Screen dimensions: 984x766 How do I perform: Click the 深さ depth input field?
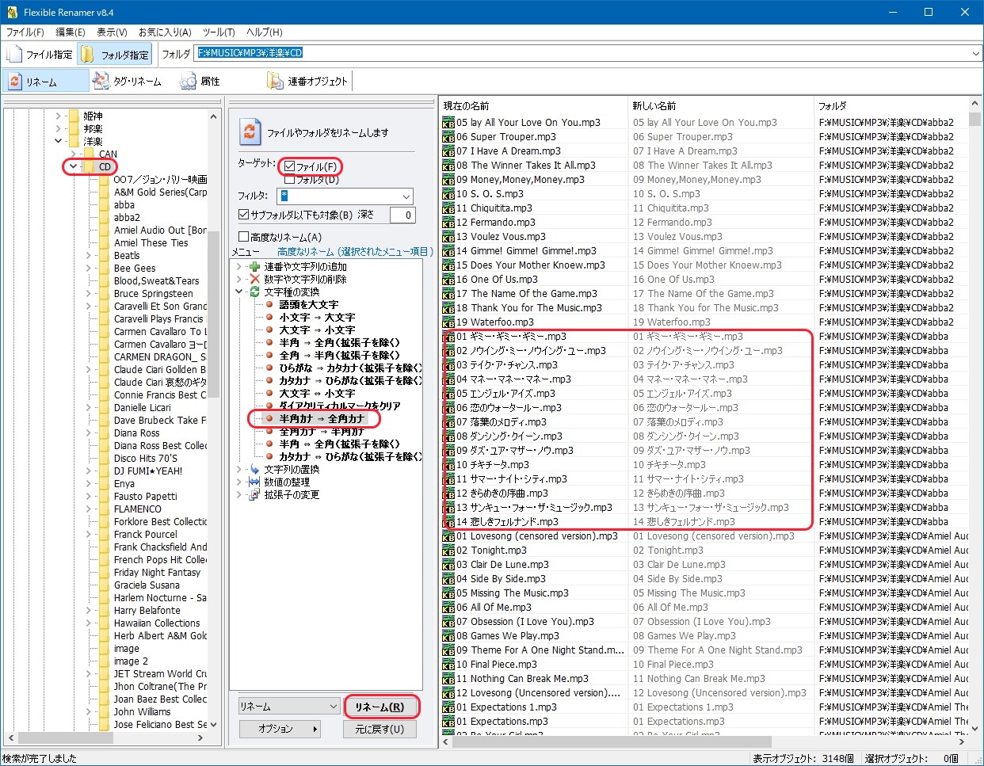(402, 215)
